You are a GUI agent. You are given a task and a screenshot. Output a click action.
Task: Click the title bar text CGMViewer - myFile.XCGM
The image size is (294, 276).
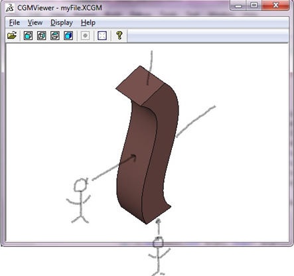click(60, 8)
